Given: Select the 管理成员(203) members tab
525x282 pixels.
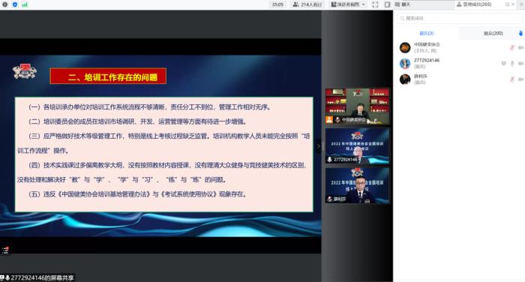Looking at the screenshot, I should tap(474, 4).
